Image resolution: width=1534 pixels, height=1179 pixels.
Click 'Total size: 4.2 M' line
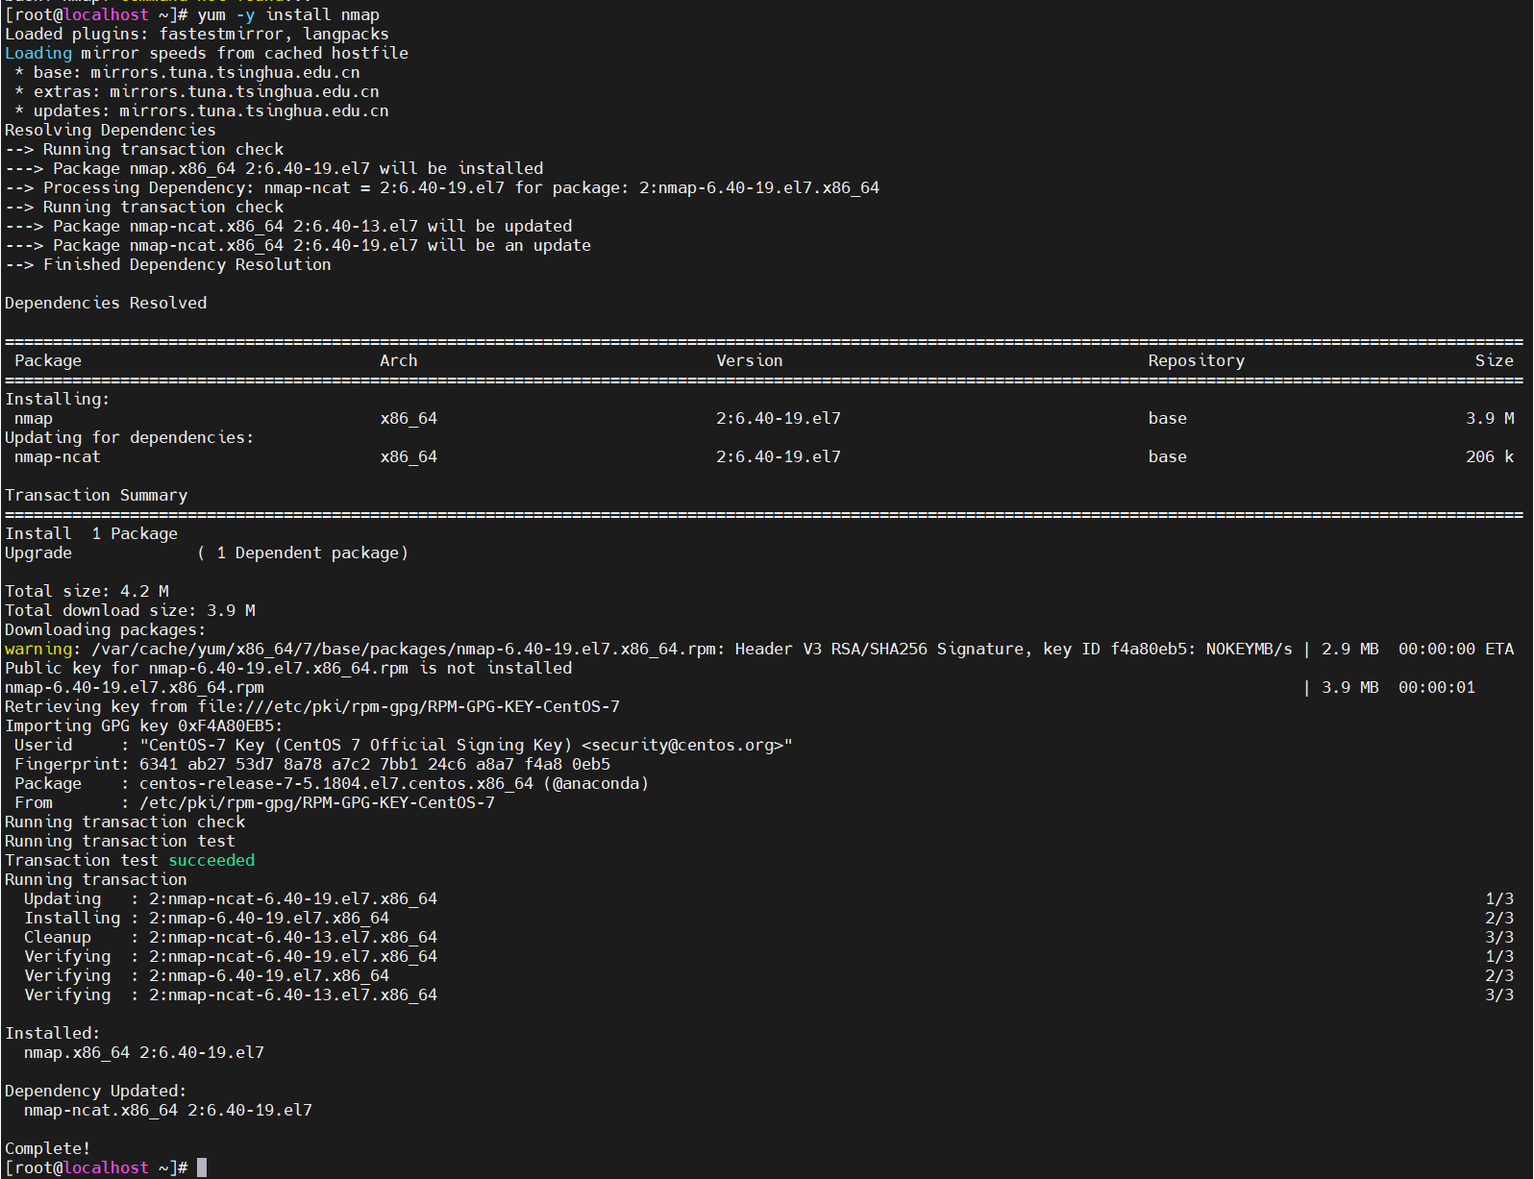[x=87, y=591]
